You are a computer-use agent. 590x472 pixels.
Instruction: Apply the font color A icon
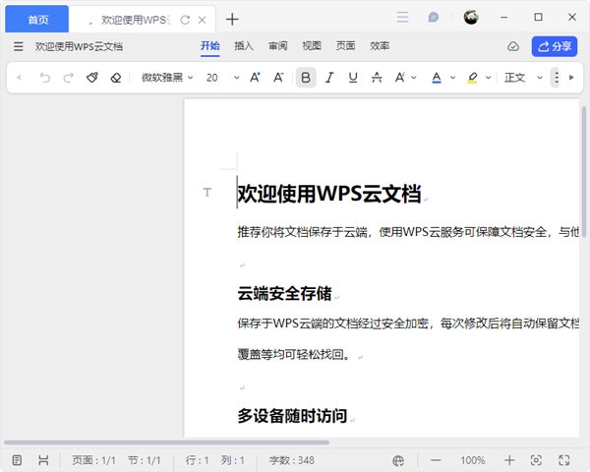coord(437,78)
